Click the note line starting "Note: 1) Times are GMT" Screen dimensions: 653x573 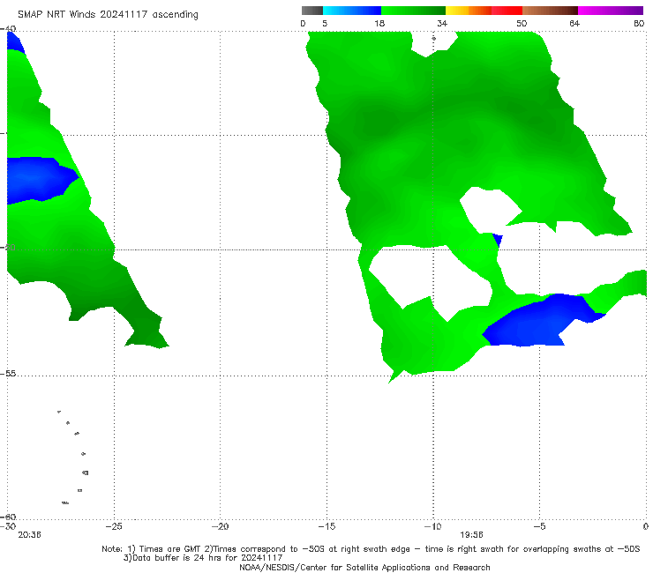pyautogui.click(x=371, y=549)
